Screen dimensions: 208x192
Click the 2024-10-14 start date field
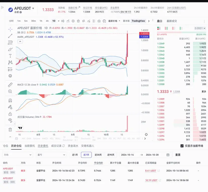tap(127, 155)
